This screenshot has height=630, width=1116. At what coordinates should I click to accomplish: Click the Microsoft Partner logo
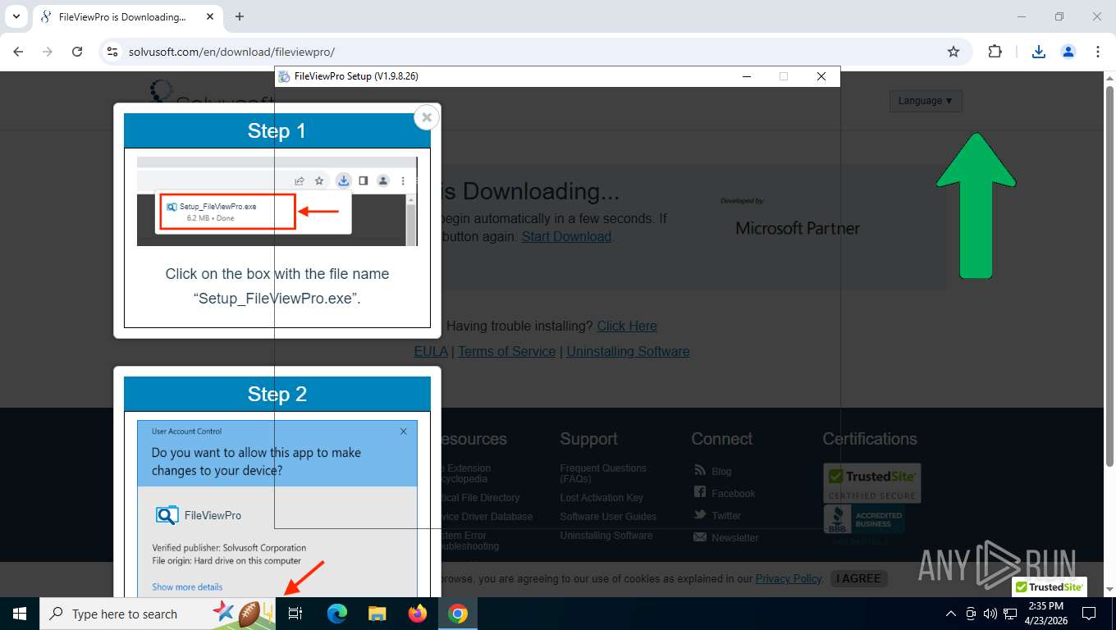point(798,228)
